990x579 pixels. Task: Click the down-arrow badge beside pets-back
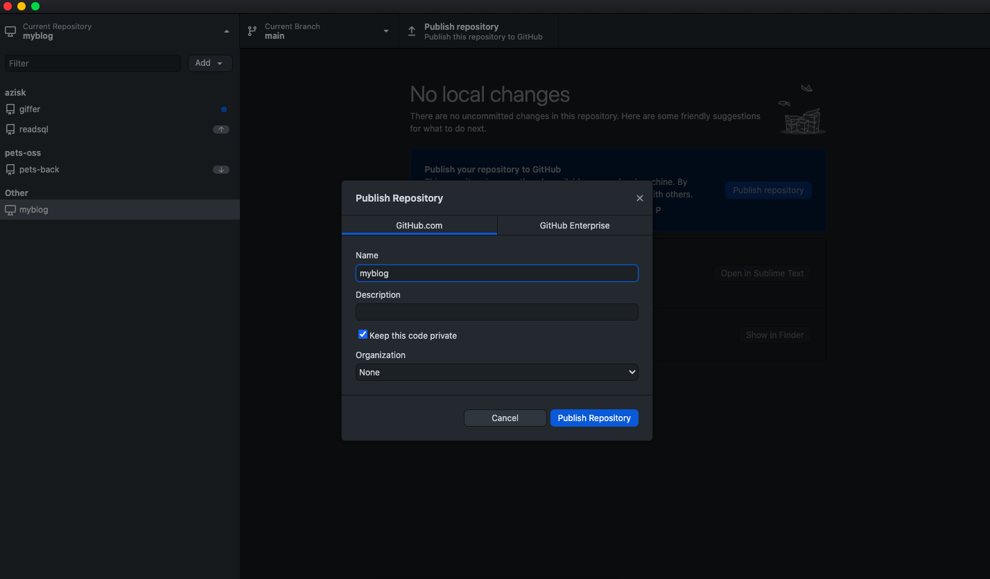tap(221, 170)
